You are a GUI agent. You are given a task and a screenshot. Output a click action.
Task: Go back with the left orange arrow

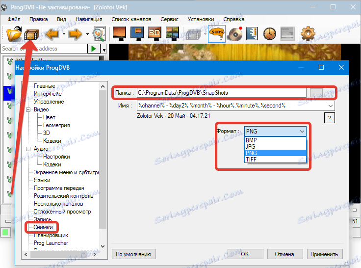point(52,34)
